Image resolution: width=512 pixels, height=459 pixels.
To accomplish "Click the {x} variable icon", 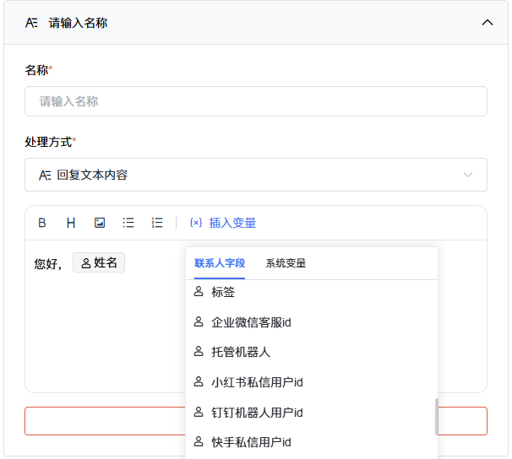I will (196, 223).
